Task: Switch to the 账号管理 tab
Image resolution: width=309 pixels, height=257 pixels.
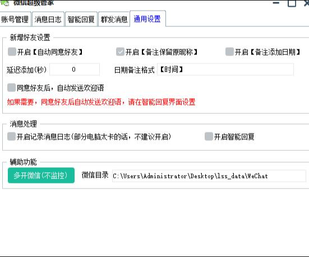Action: coord(15,19)
